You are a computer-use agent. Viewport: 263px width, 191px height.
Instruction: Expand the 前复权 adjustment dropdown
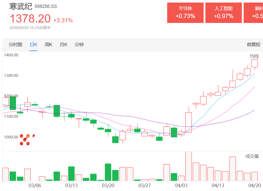(253, 45)
